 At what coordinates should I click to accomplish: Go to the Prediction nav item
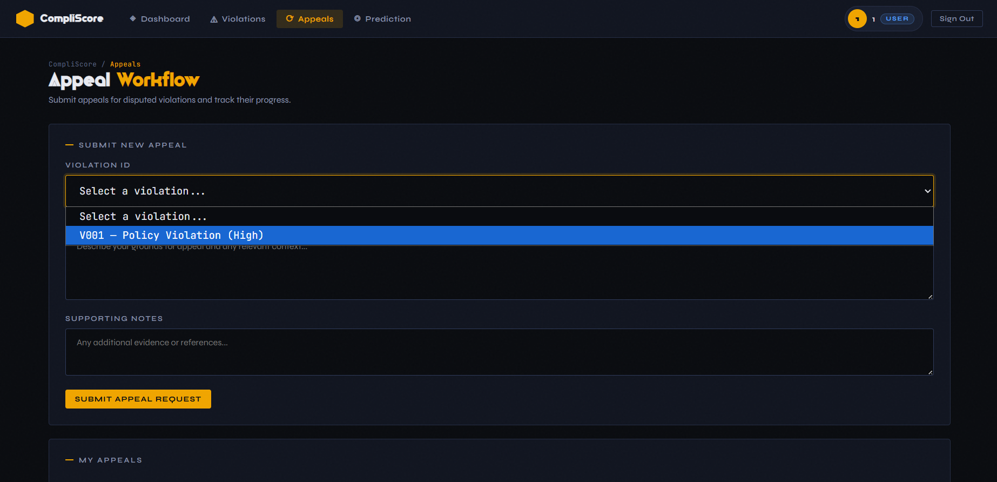click(382, 19)
